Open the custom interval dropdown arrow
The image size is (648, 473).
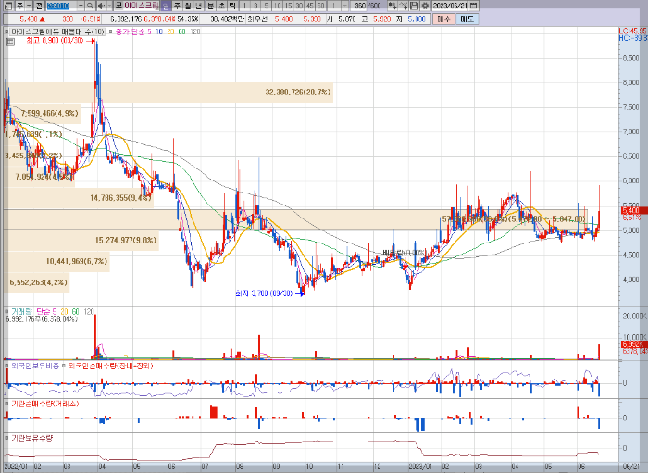(x=344, y=6)
